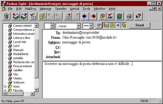163x104 pixels.
Task: Create a new message with pencil icon
Action: pos(43,16)
